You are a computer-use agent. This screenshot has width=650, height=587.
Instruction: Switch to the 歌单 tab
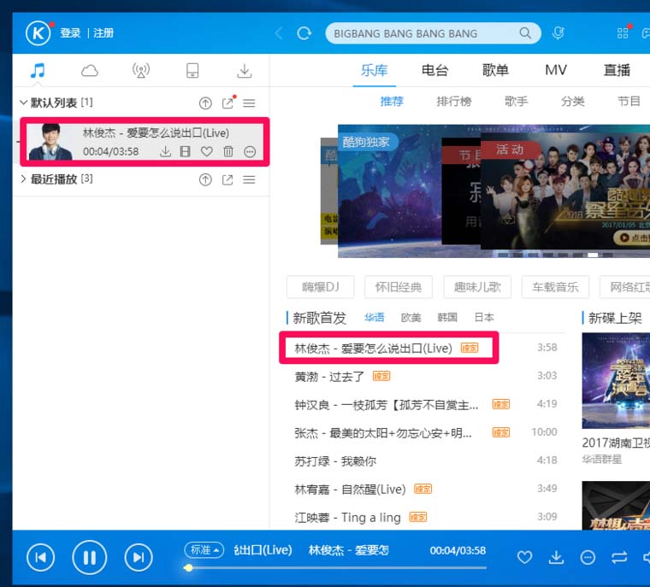[x=495, y=70]
